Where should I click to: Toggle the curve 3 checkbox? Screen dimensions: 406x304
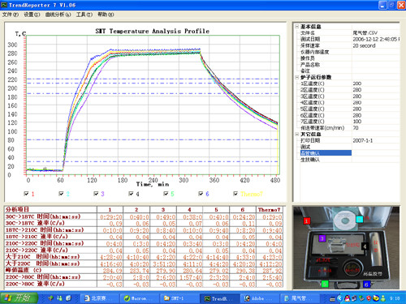pyautogui.click(x=96, y=194)
